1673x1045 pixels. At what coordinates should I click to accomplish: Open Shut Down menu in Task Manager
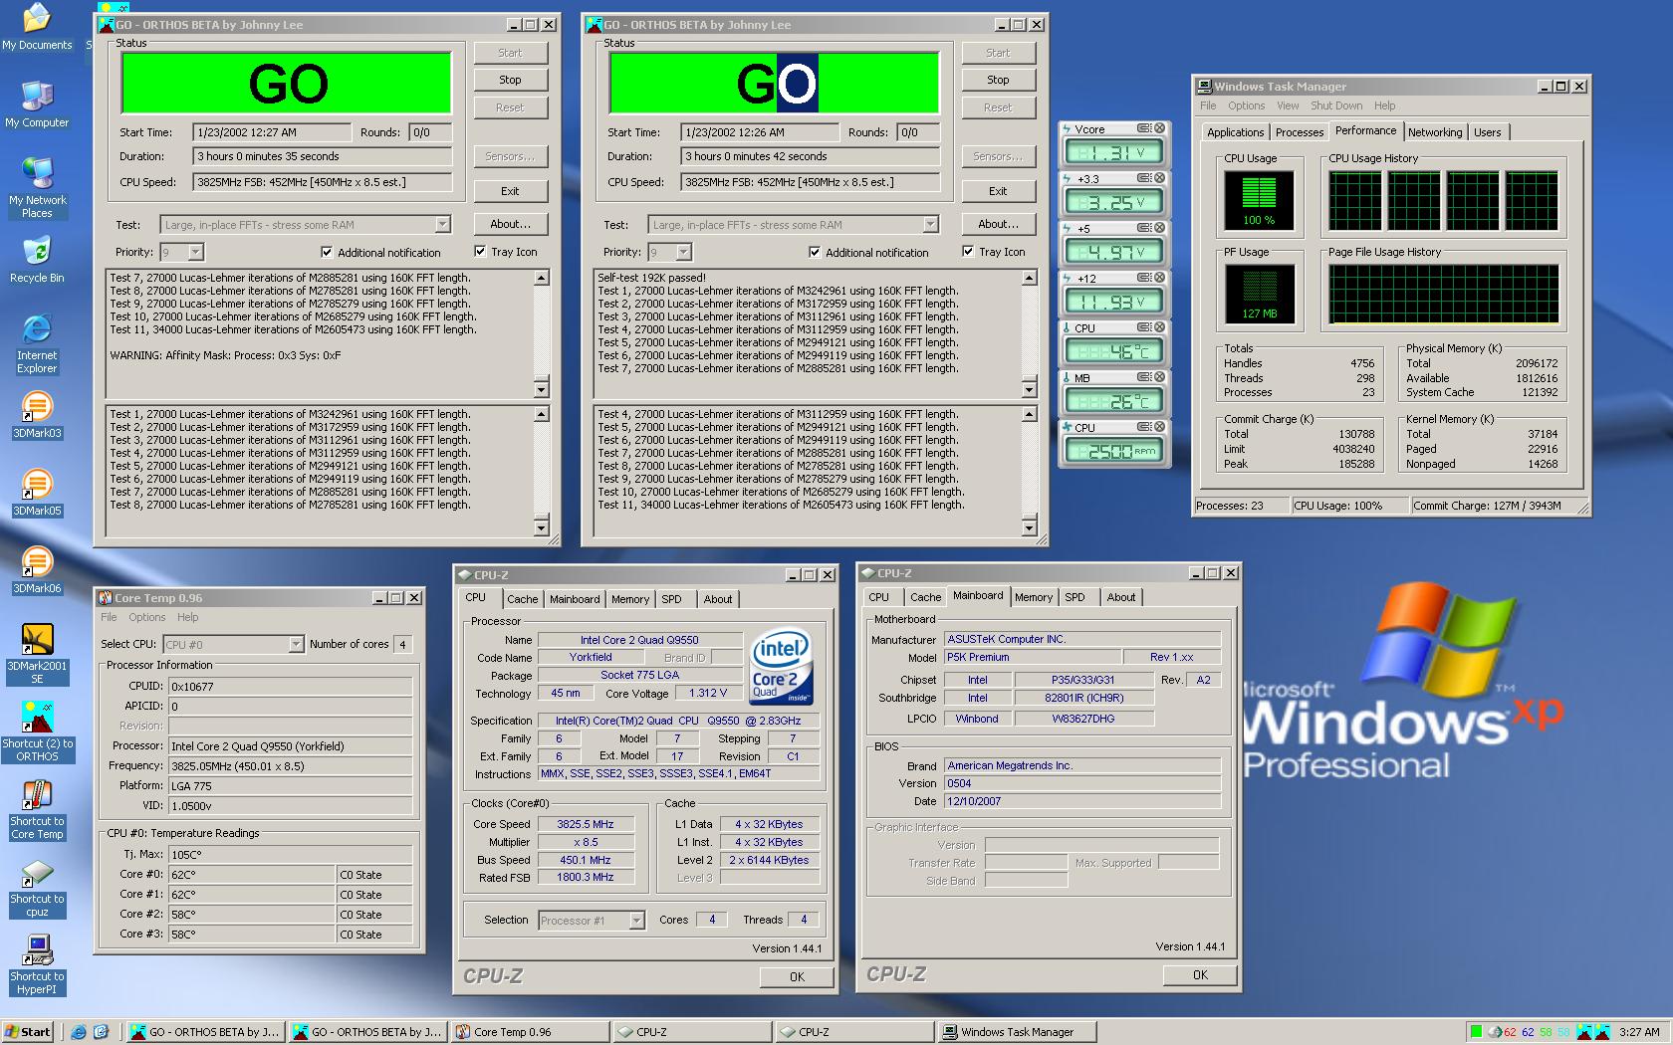[1336, 105]
